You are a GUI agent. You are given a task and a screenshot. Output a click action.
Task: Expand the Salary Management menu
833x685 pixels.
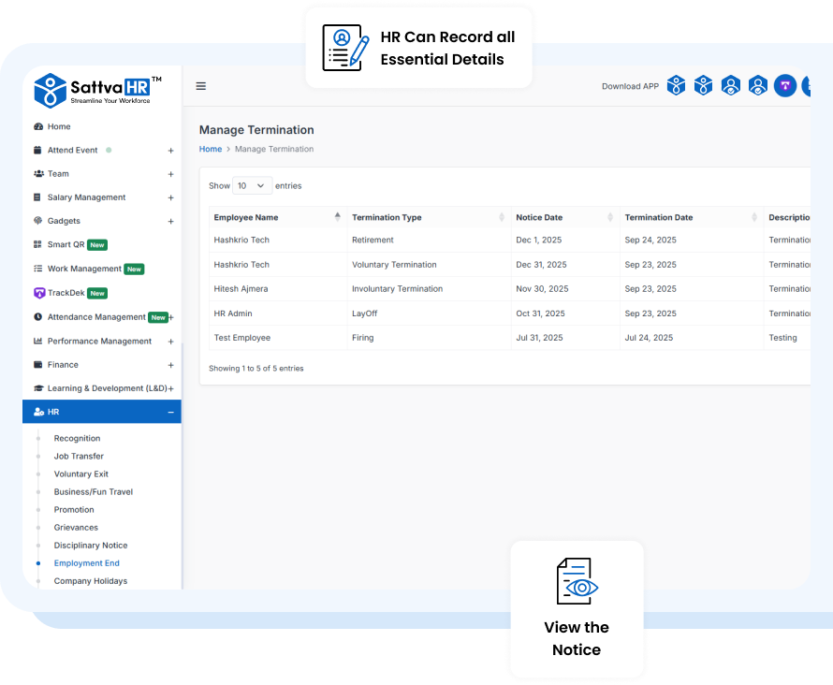pyautogui.click(x=170, y=197)
